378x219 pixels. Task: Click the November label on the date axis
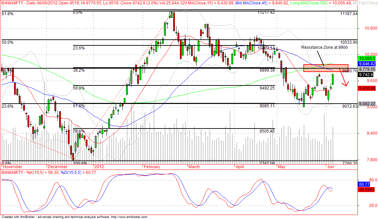(13, 167)
